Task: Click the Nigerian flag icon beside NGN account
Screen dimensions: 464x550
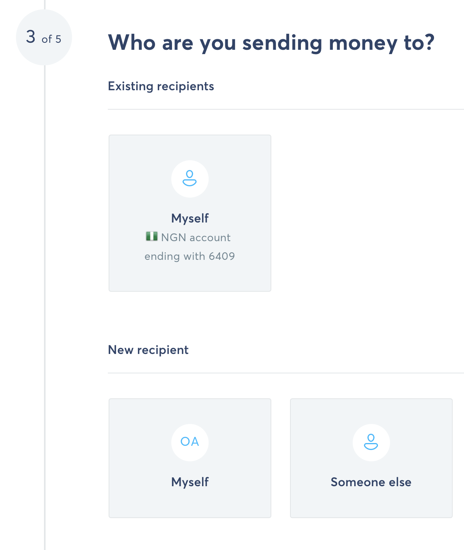Action: pos(151,236)
